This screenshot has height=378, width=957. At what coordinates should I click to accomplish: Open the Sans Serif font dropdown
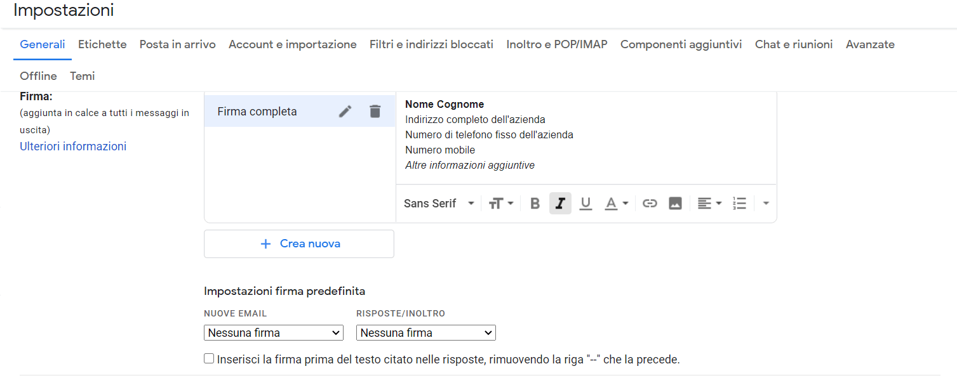[439, 204]
